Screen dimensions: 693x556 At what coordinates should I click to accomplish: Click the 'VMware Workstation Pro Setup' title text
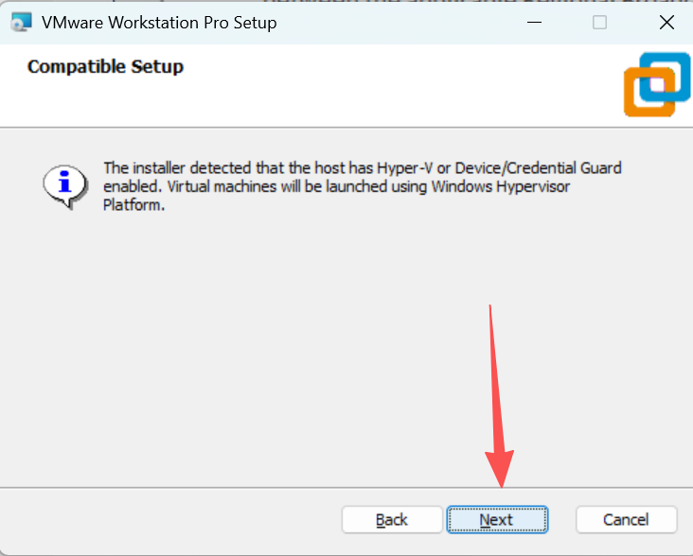[159, 23]
